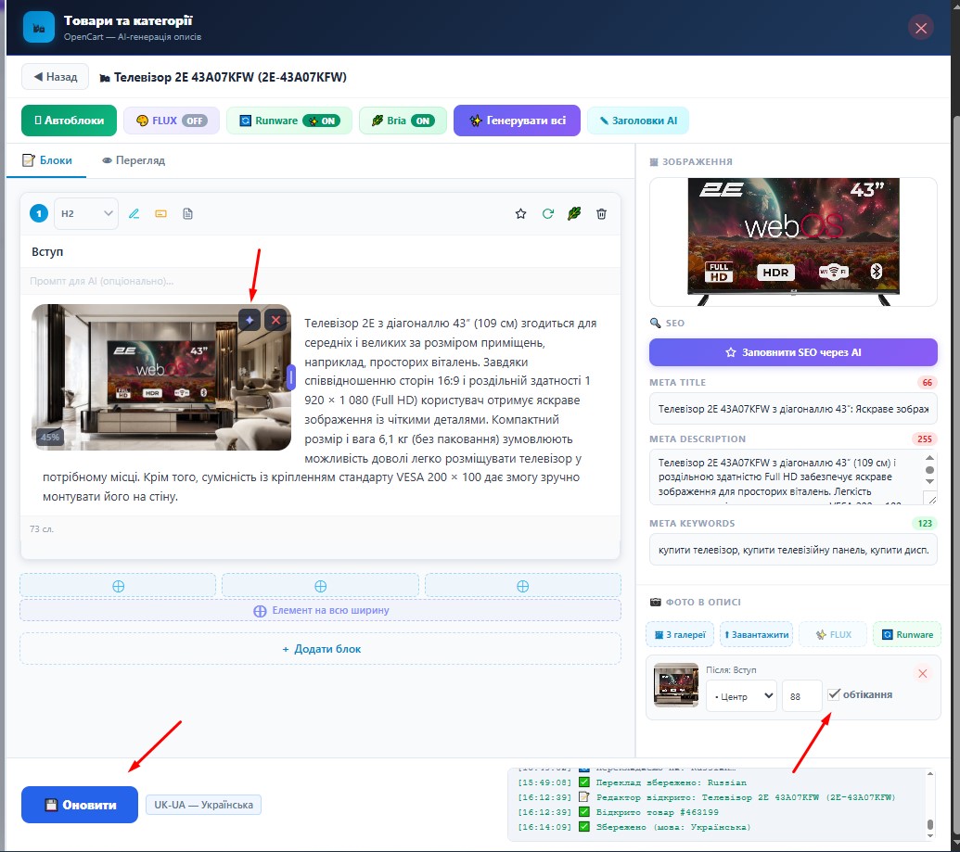This screenshot has width=960, height=852.
Task: Click the Промпт для AI input field
Action: pyautogui.click(x=320, y=281)
